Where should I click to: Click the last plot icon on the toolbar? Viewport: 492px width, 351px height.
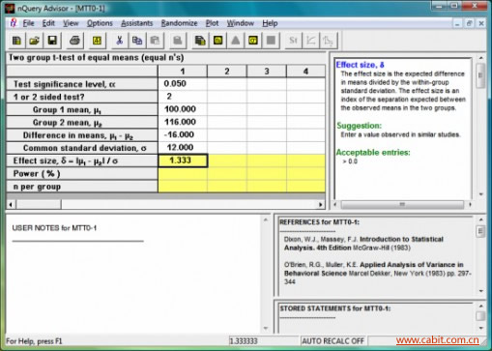[329, 41]
